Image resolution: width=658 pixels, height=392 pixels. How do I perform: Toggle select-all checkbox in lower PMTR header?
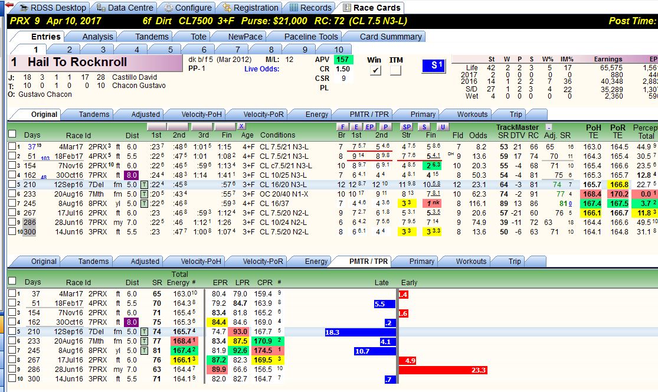pyautogui.click(x=12, y=281)
